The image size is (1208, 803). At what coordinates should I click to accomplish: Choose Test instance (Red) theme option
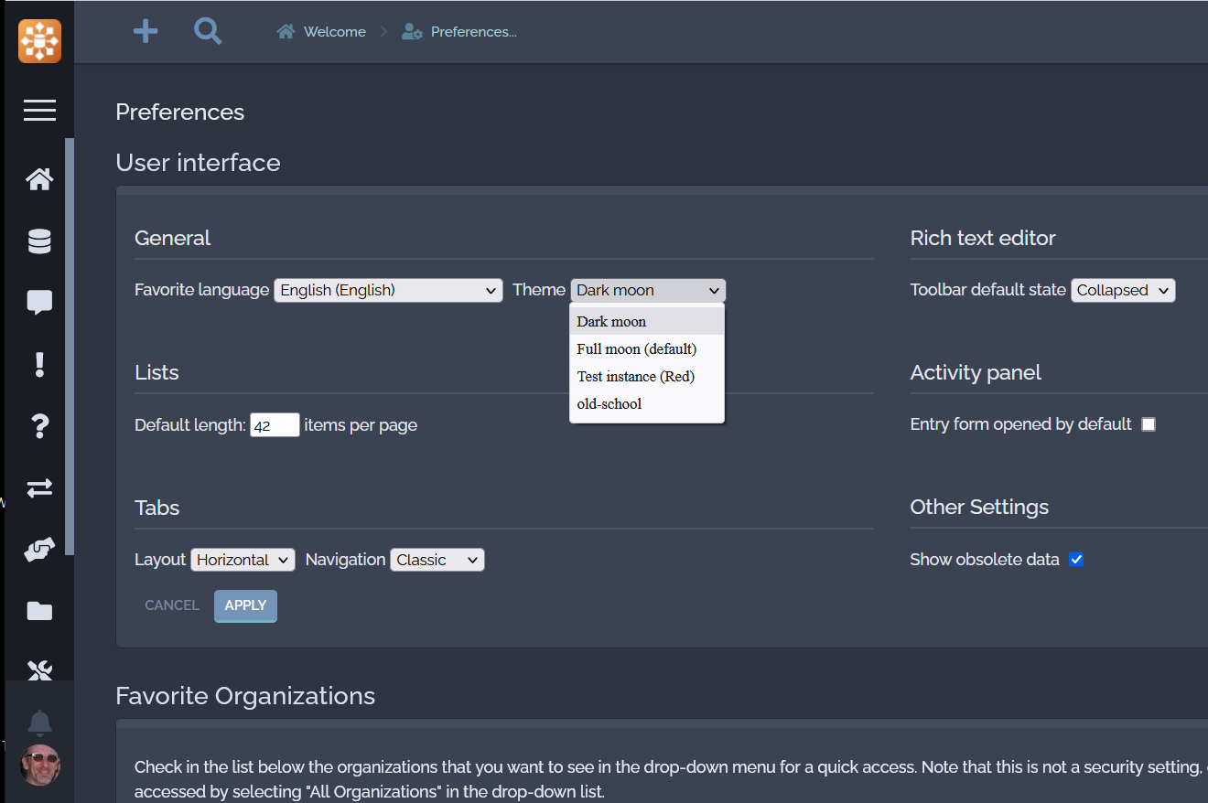click(x=635, y=377)
